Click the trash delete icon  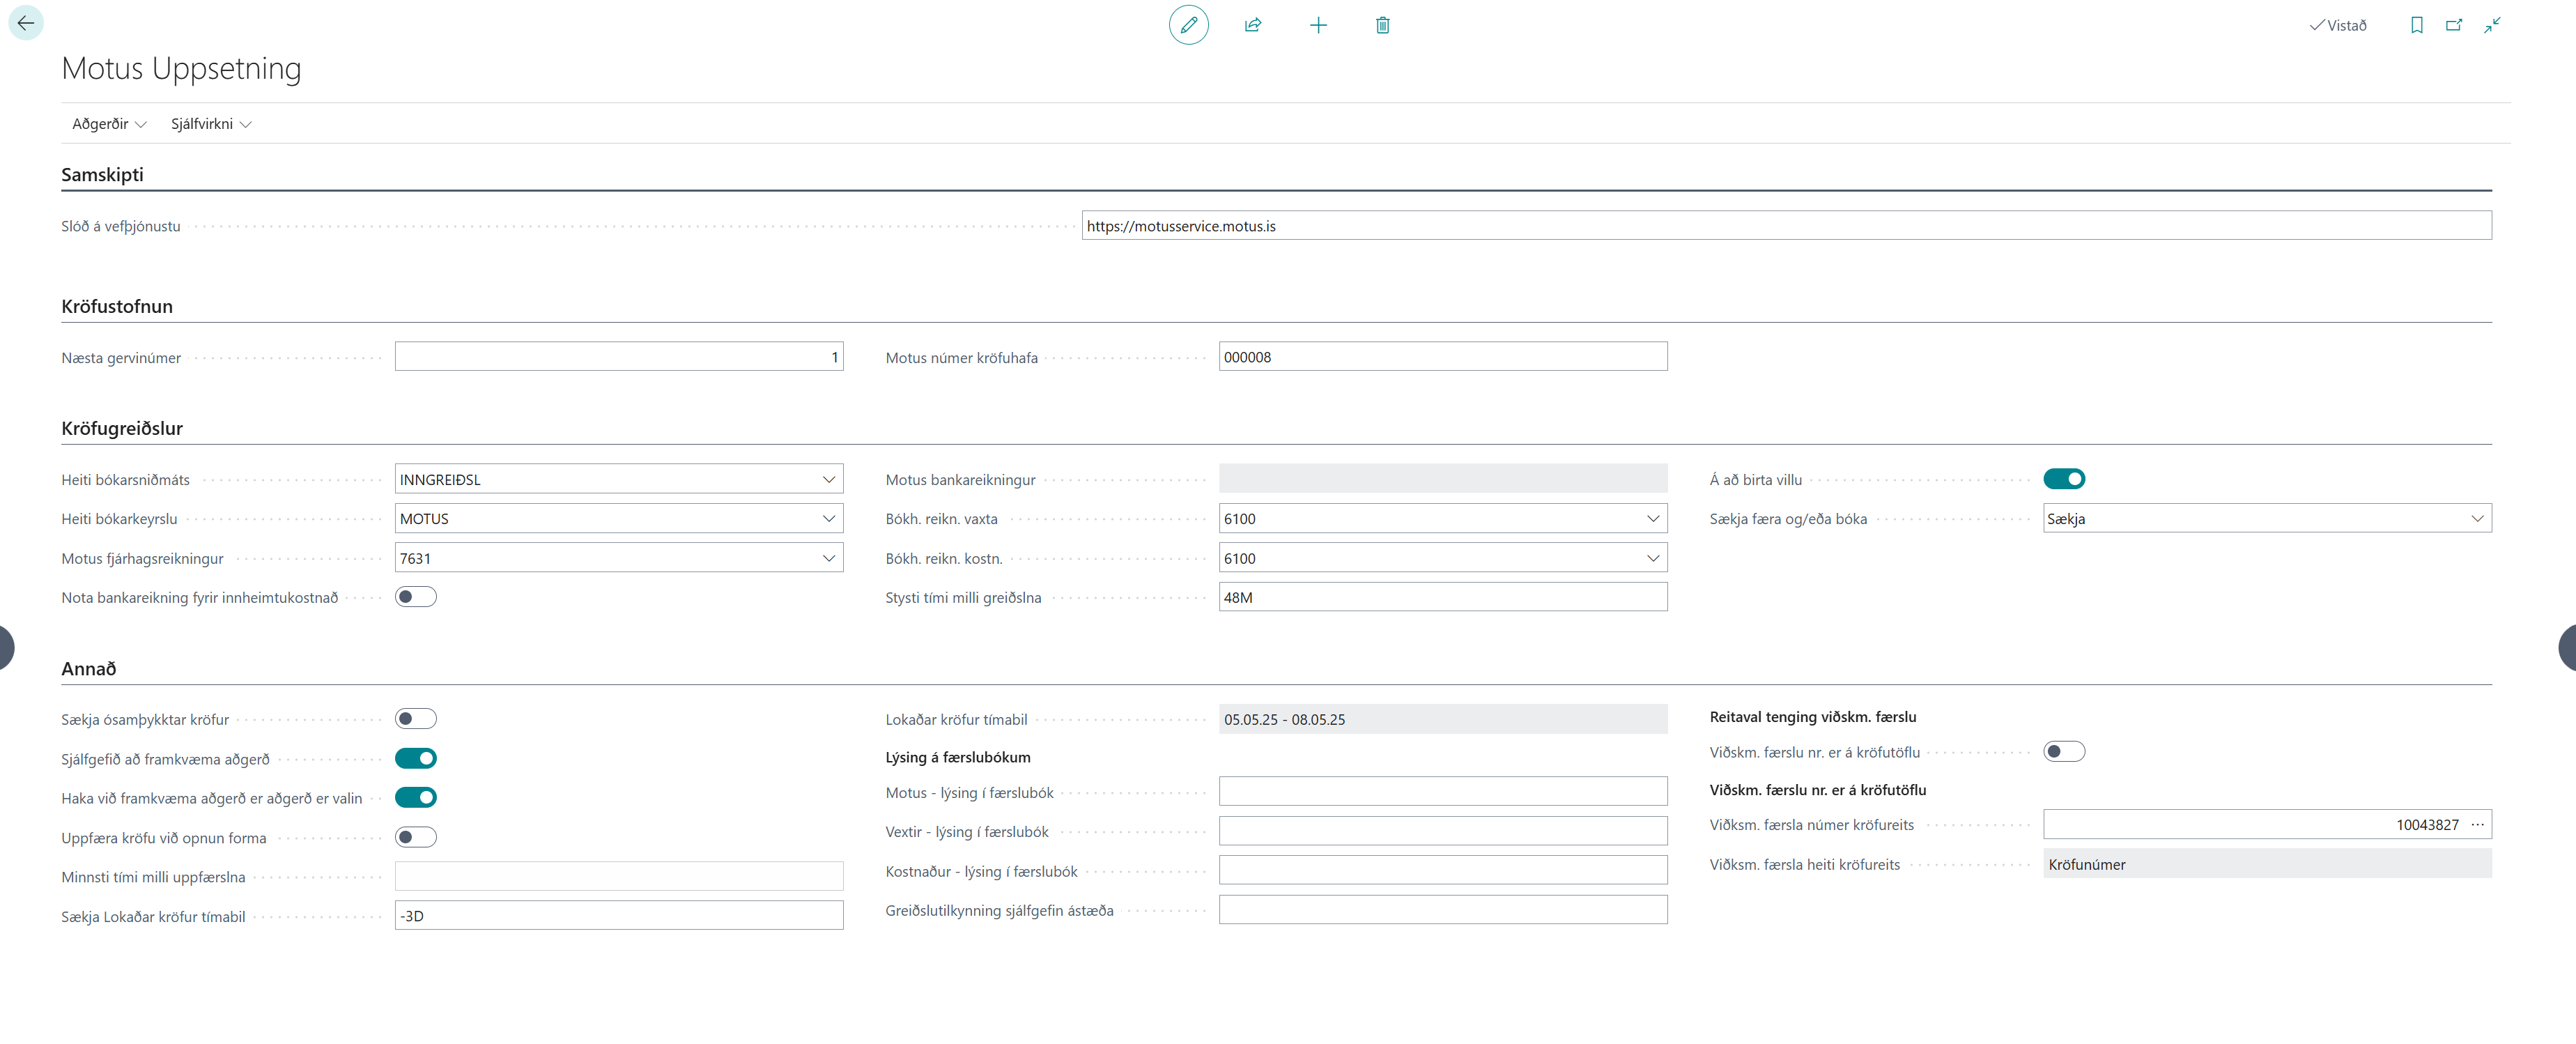point(1382,25)
